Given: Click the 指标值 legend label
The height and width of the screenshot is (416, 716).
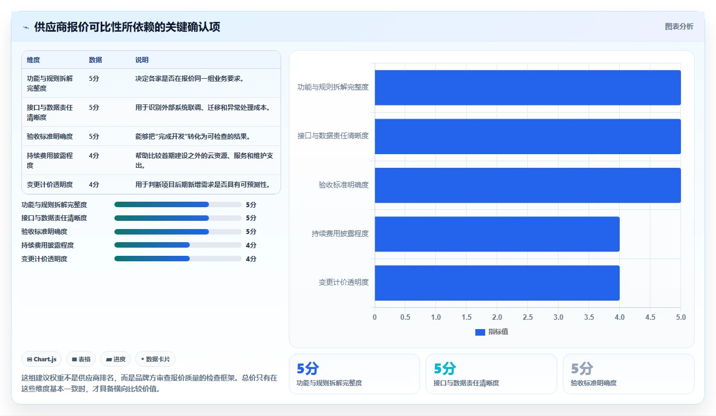Looking at the screenshot, I should [498, 332].
